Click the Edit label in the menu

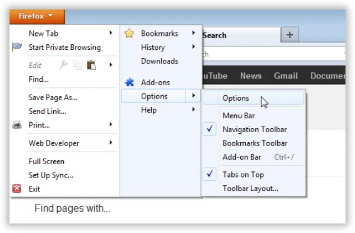(35, 66)
